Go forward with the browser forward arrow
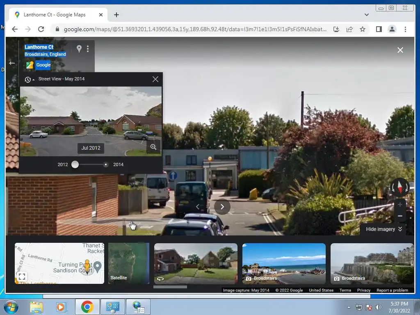The image size is (420, 315). [28, 29]
